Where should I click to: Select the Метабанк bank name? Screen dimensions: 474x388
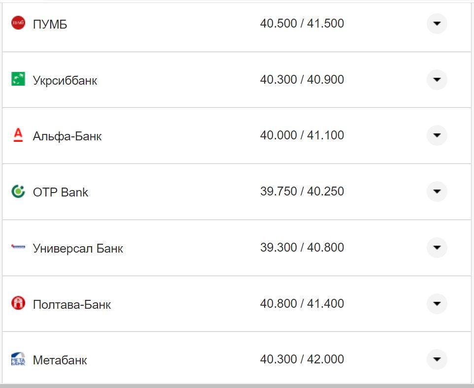click(60, 360)
